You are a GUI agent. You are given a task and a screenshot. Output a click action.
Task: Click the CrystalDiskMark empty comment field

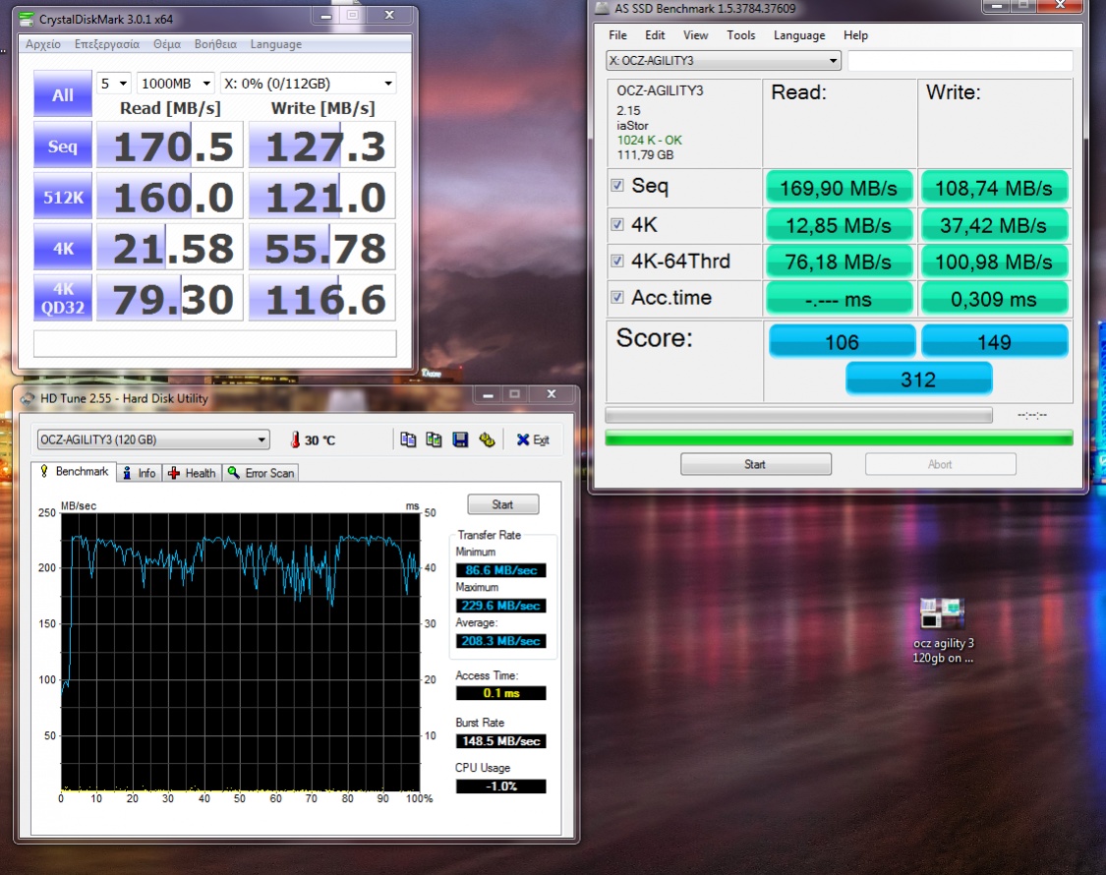215,344
